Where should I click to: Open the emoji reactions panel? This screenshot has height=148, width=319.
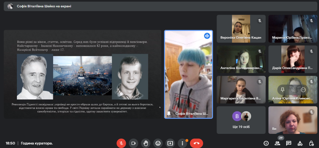tap(158, 143)
